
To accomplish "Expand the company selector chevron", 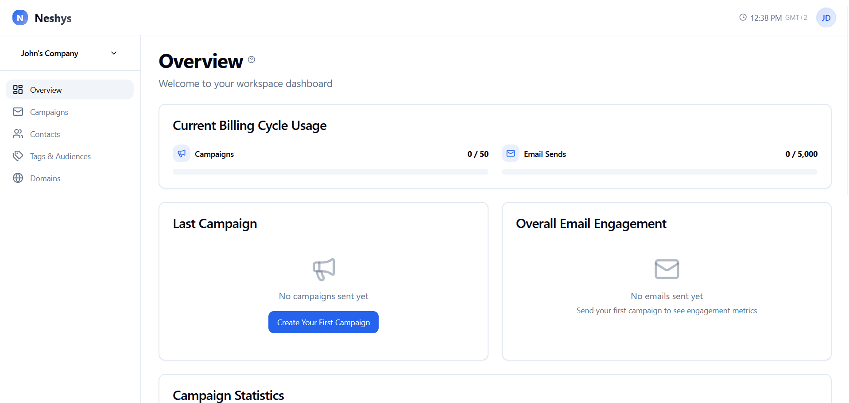I will pos(113,53).
